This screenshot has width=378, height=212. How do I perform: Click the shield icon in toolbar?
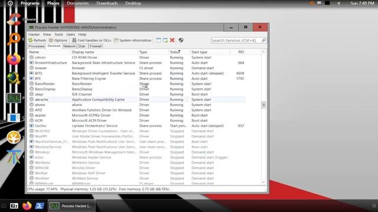181,40
